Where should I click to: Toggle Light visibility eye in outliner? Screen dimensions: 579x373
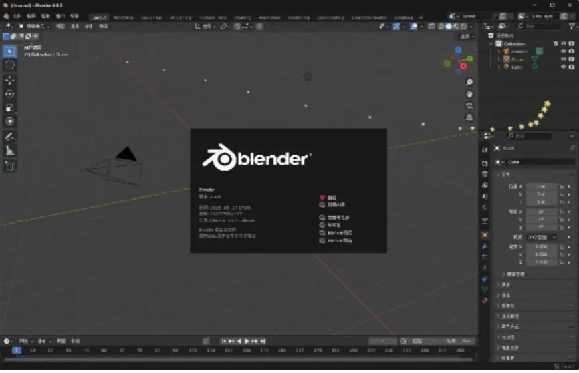(564, 67)
